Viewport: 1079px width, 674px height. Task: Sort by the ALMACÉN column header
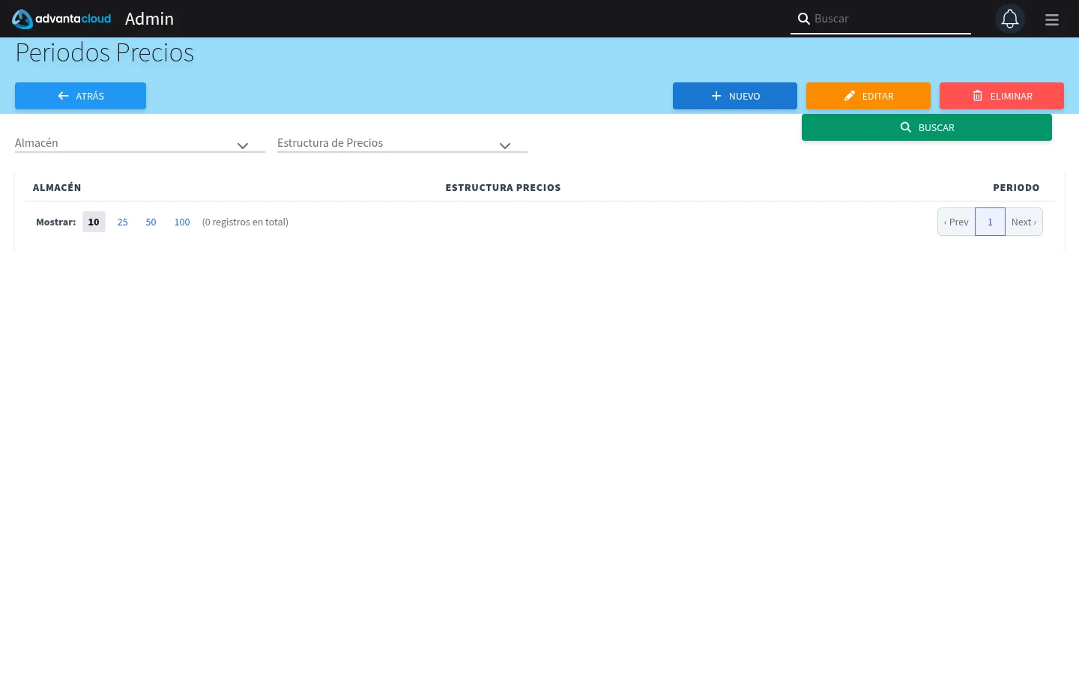[x=57, y=187]
